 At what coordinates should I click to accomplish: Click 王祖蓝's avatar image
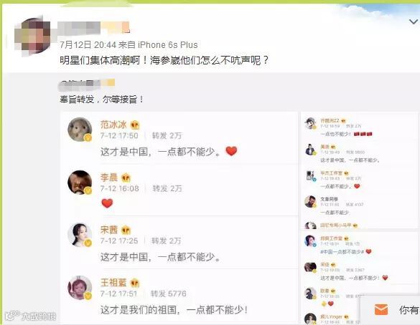pos(80,287)
